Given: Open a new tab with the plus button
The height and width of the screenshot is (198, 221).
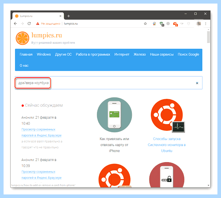Looking at the screenshot, I should tap(68, 16).
